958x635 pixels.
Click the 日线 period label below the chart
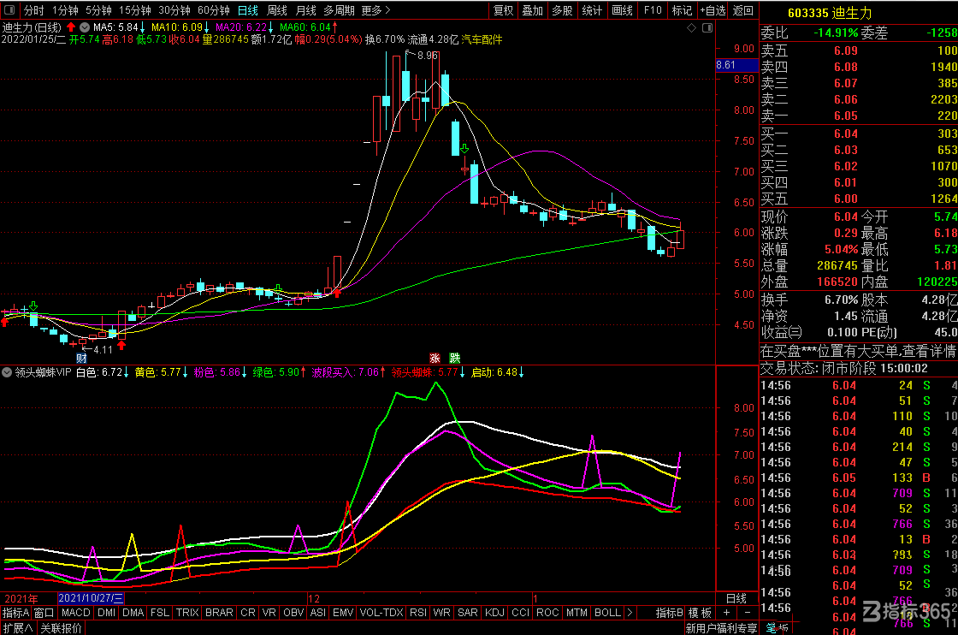(x=736, y=598)
